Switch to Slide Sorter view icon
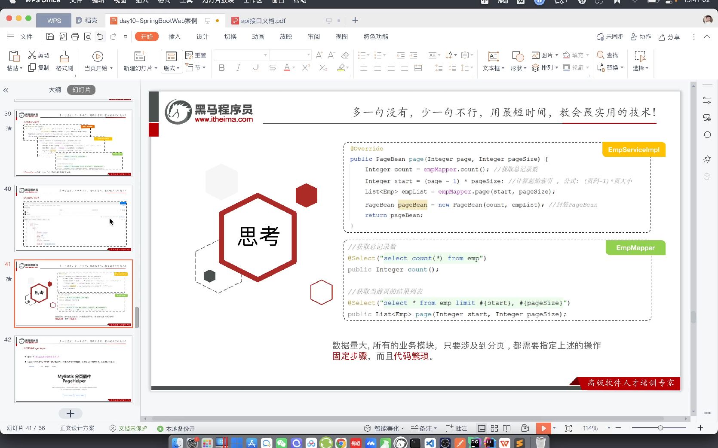Viewport: 718px width, 448px height. coord(494,428)
